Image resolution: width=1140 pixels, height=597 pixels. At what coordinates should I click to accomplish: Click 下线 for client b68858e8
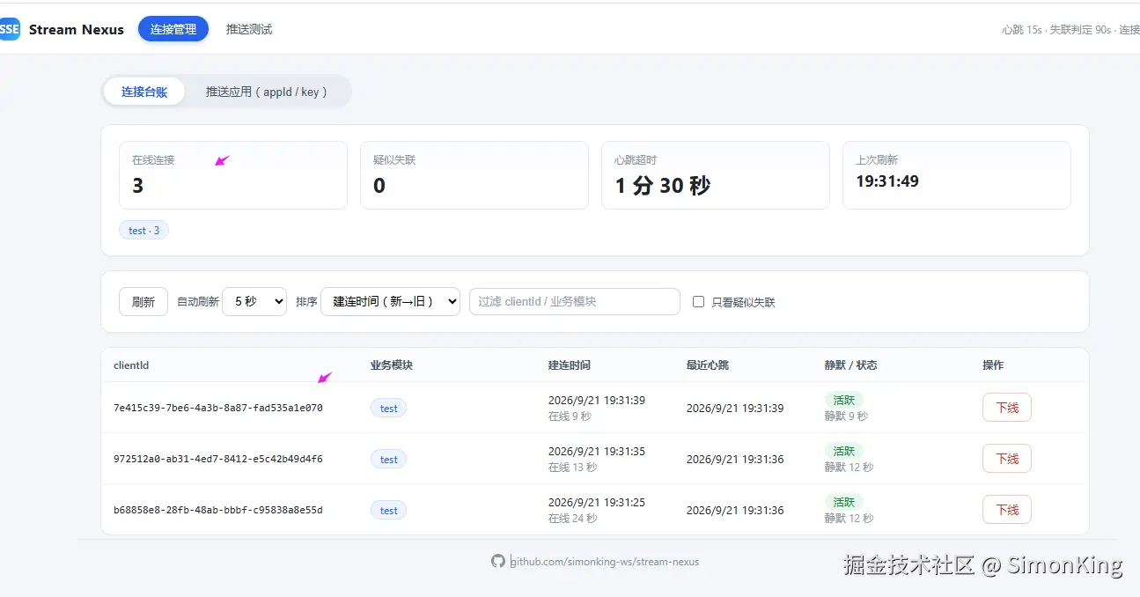(1007, 510)
